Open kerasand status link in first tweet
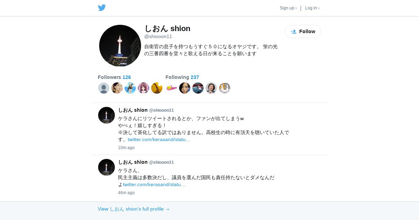The image size is (419, 220). click(x=159, y=139)
